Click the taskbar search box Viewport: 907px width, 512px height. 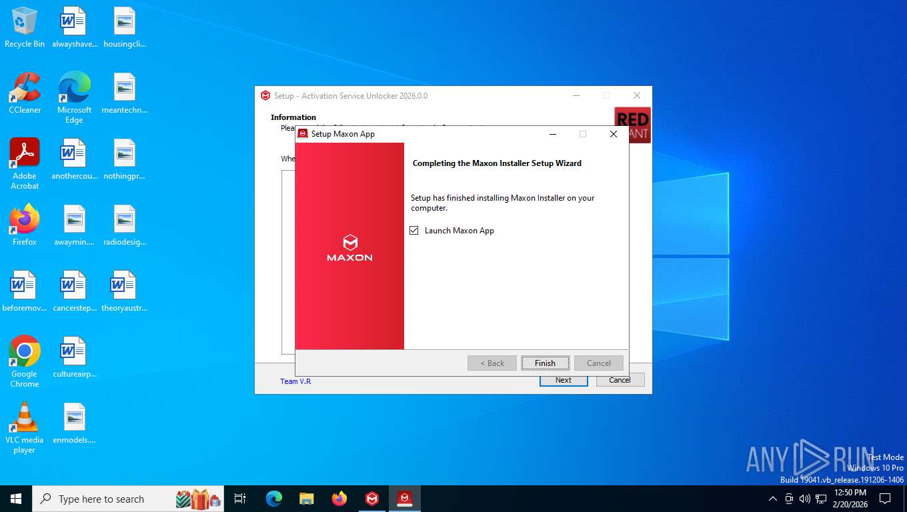pos(129,499)
